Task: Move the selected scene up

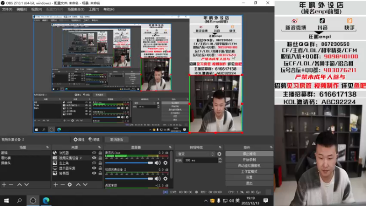Action: point(20,184)
